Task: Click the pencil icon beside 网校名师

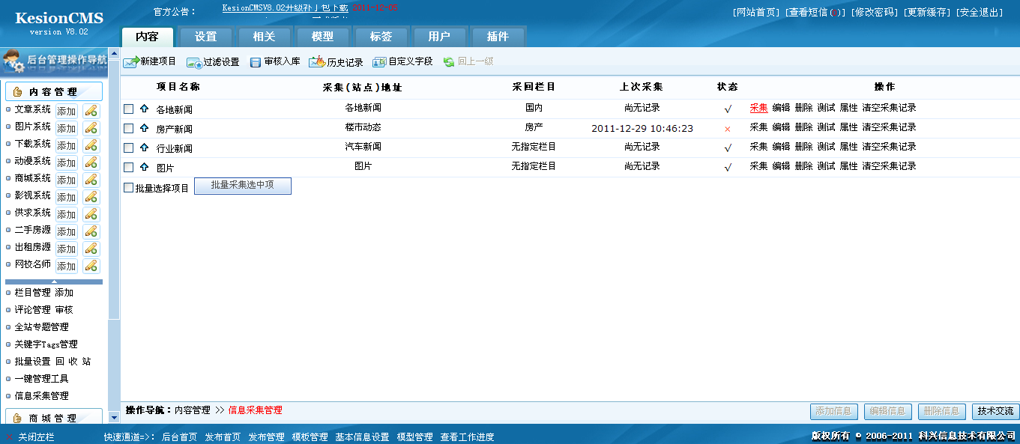Action: click(x=91, y=266)
